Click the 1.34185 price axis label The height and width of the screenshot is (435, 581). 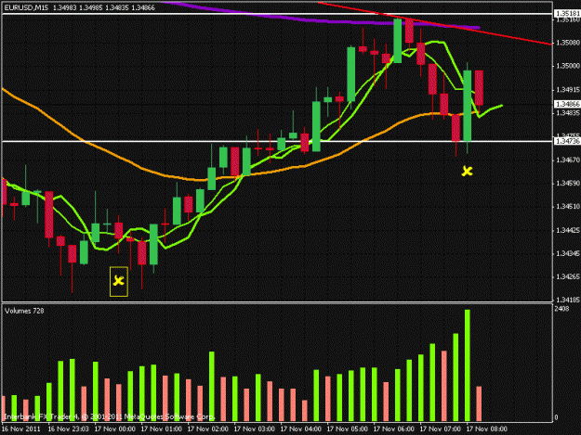[568, 300]
